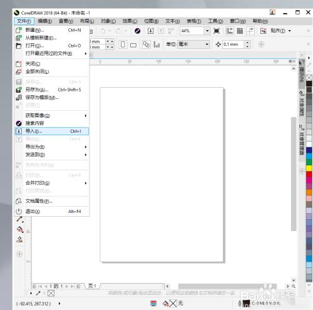Click the Import icon in toolbar
The image size is (313, 310).
(x=150, y=31)
